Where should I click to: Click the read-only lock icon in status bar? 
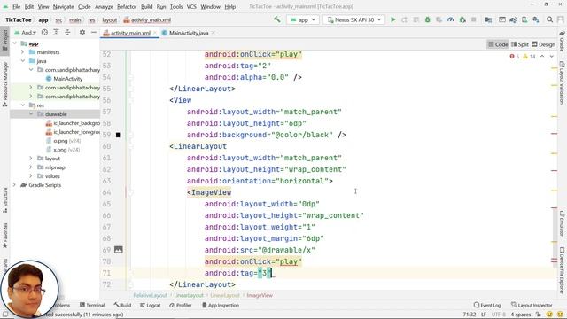click(x=539, y=315)
